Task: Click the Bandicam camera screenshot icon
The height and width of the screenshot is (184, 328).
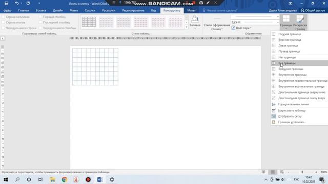Action: pos(201,3)
